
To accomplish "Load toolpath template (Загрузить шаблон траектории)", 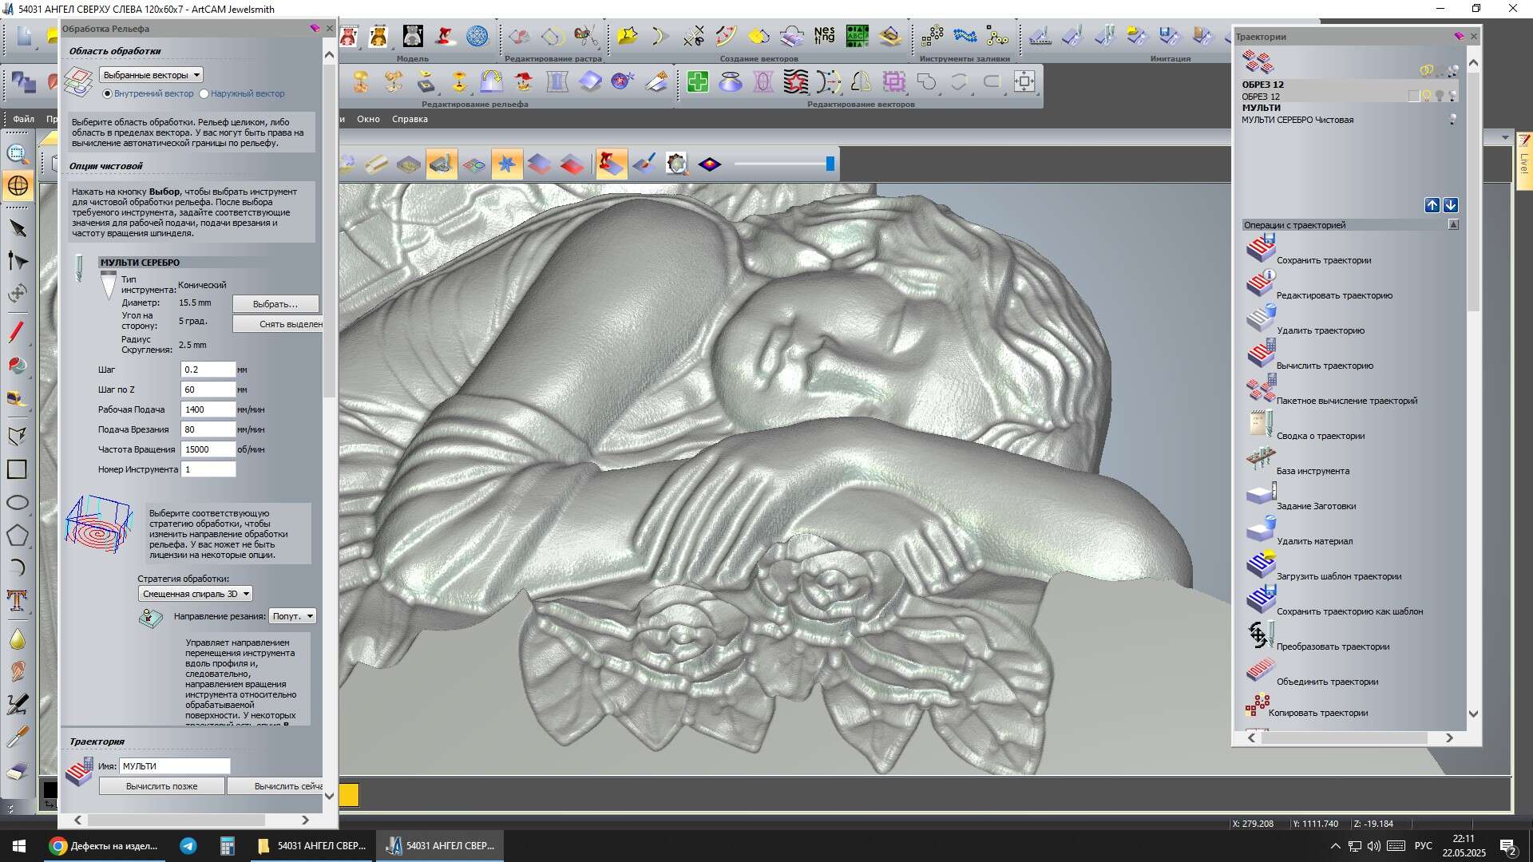I will click(1261, 564).
